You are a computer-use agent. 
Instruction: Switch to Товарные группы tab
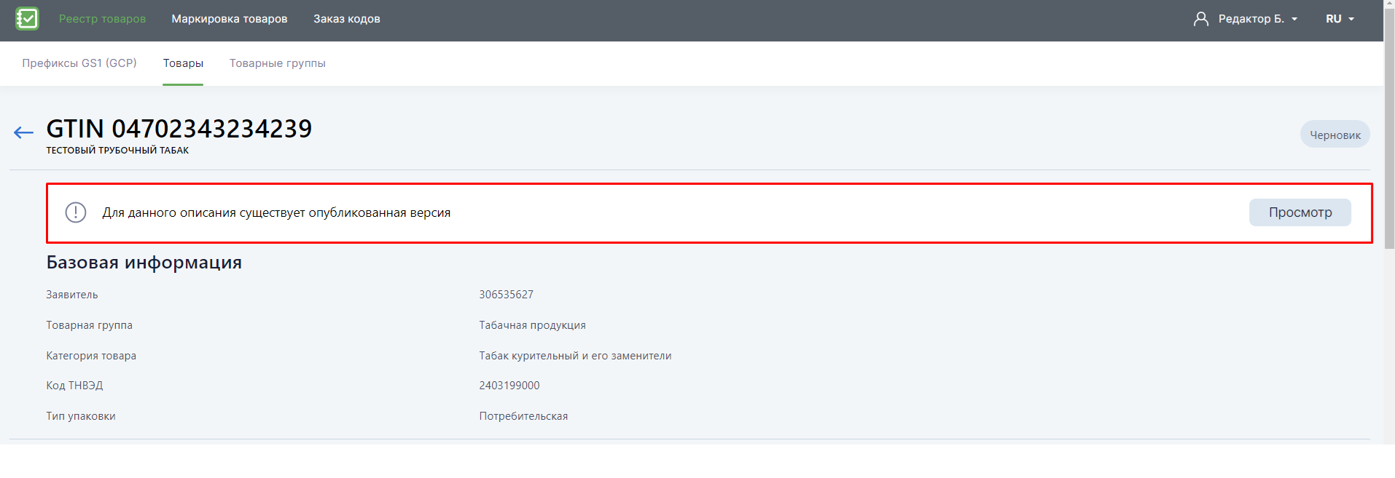click(278, 63)
